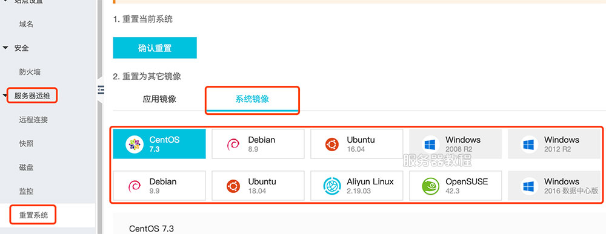Viewport: 606px width, 234px height.
Task: Select the Windows 2008 R2 logo
Action: (430, 145)
